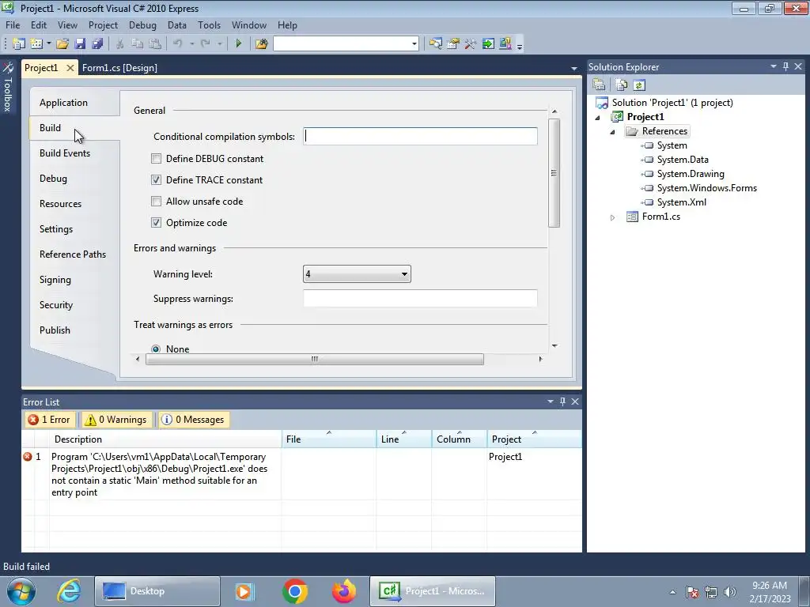
Task: Pin the Error List panel
Action: [562, 402]
